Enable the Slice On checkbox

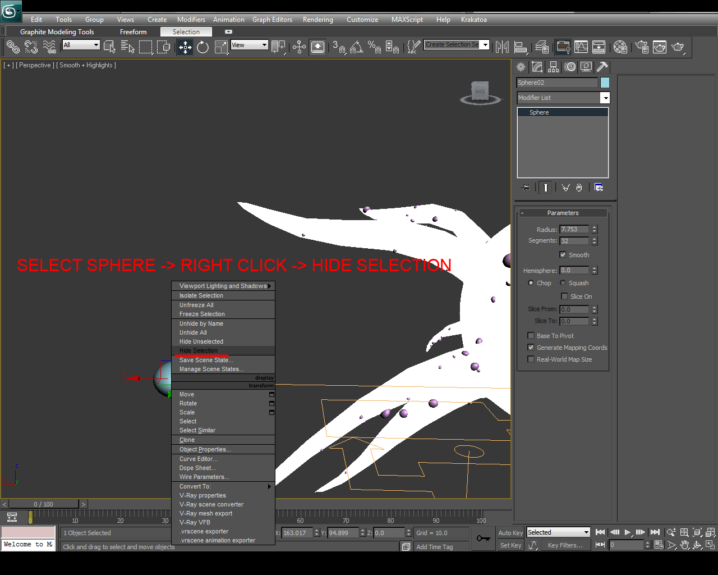[x=564, y=296]
